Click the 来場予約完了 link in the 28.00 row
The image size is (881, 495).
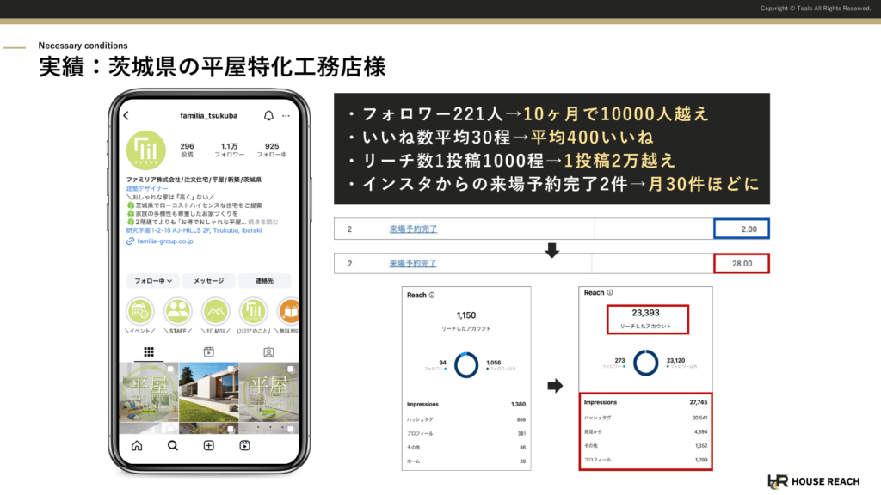[x=413, y=263]
